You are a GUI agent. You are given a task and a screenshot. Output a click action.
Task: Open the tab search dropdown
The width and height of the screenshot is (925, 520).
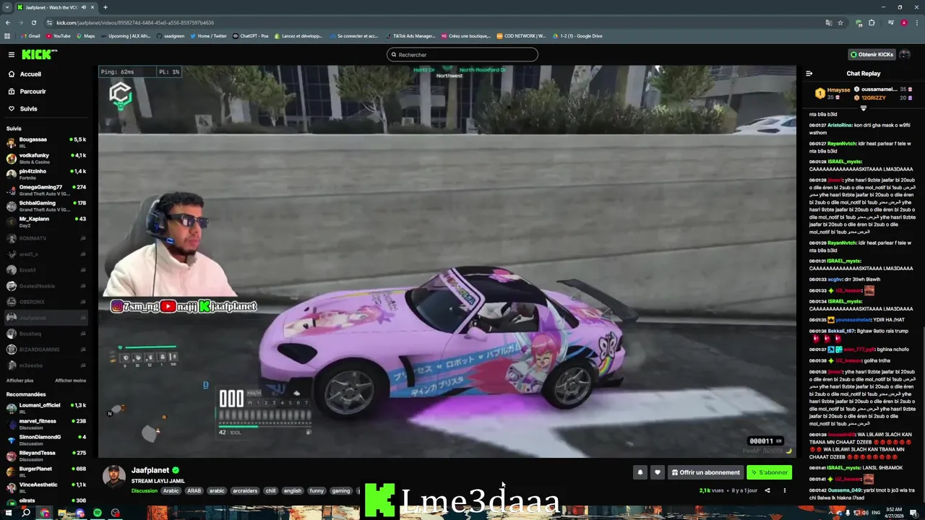pos(7,7)
